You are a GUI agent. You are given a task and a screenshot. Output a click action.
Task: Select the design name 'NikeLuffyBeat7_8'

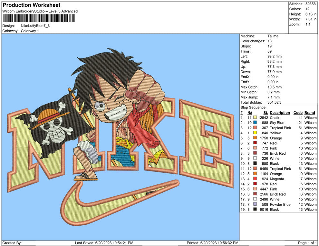[x=35, y=26]
